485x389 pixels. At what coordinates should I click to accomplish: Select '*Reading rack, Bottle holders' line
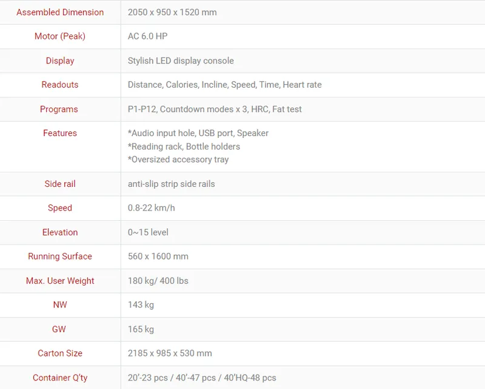tap(184, 146)
